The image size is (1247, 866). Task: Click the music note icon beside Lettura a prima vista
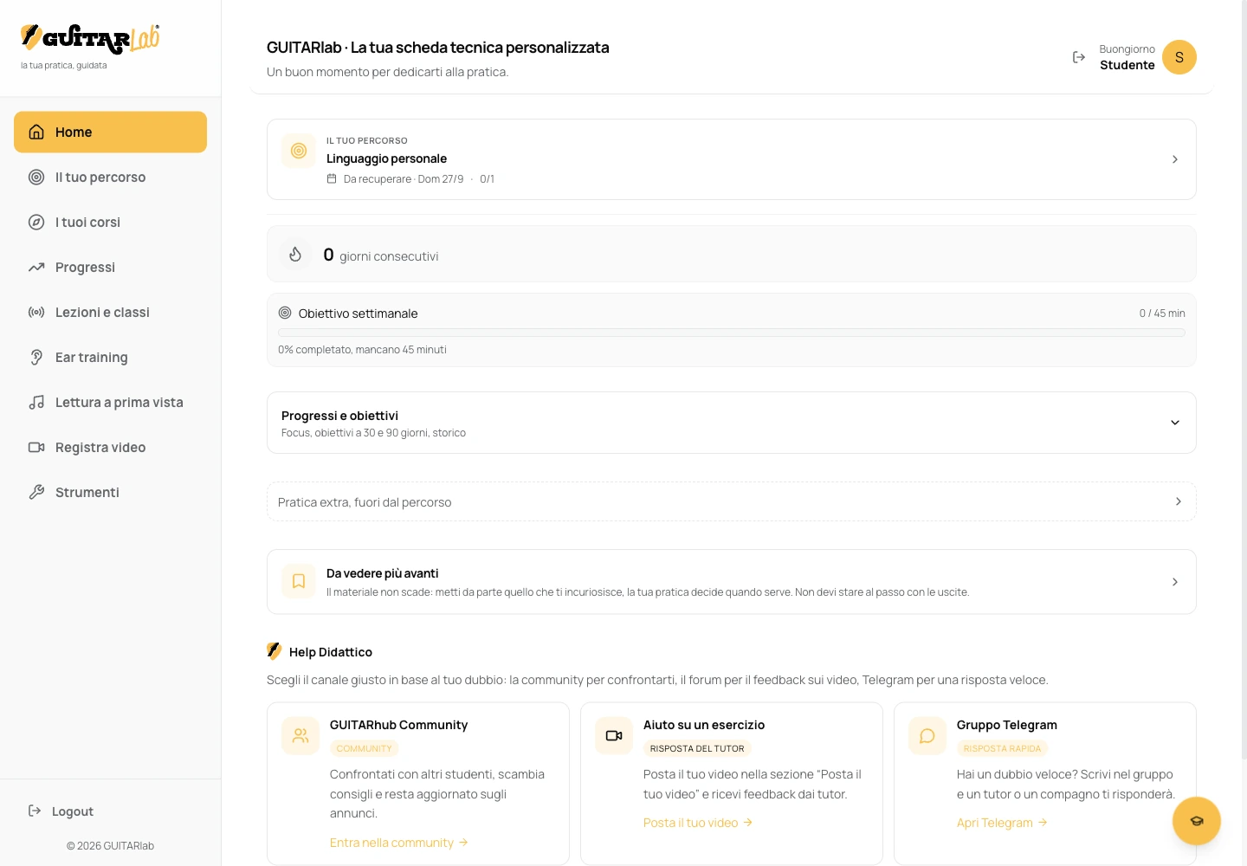36,402
